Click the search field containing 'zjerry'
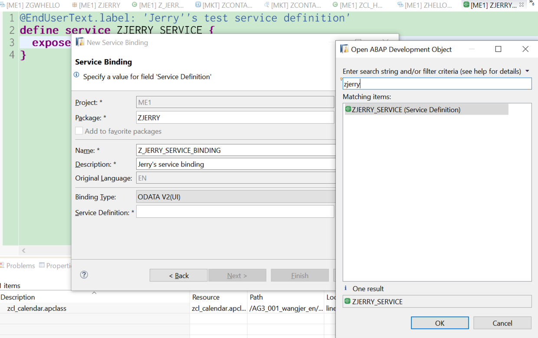538x338 pixels. point(437,84)
